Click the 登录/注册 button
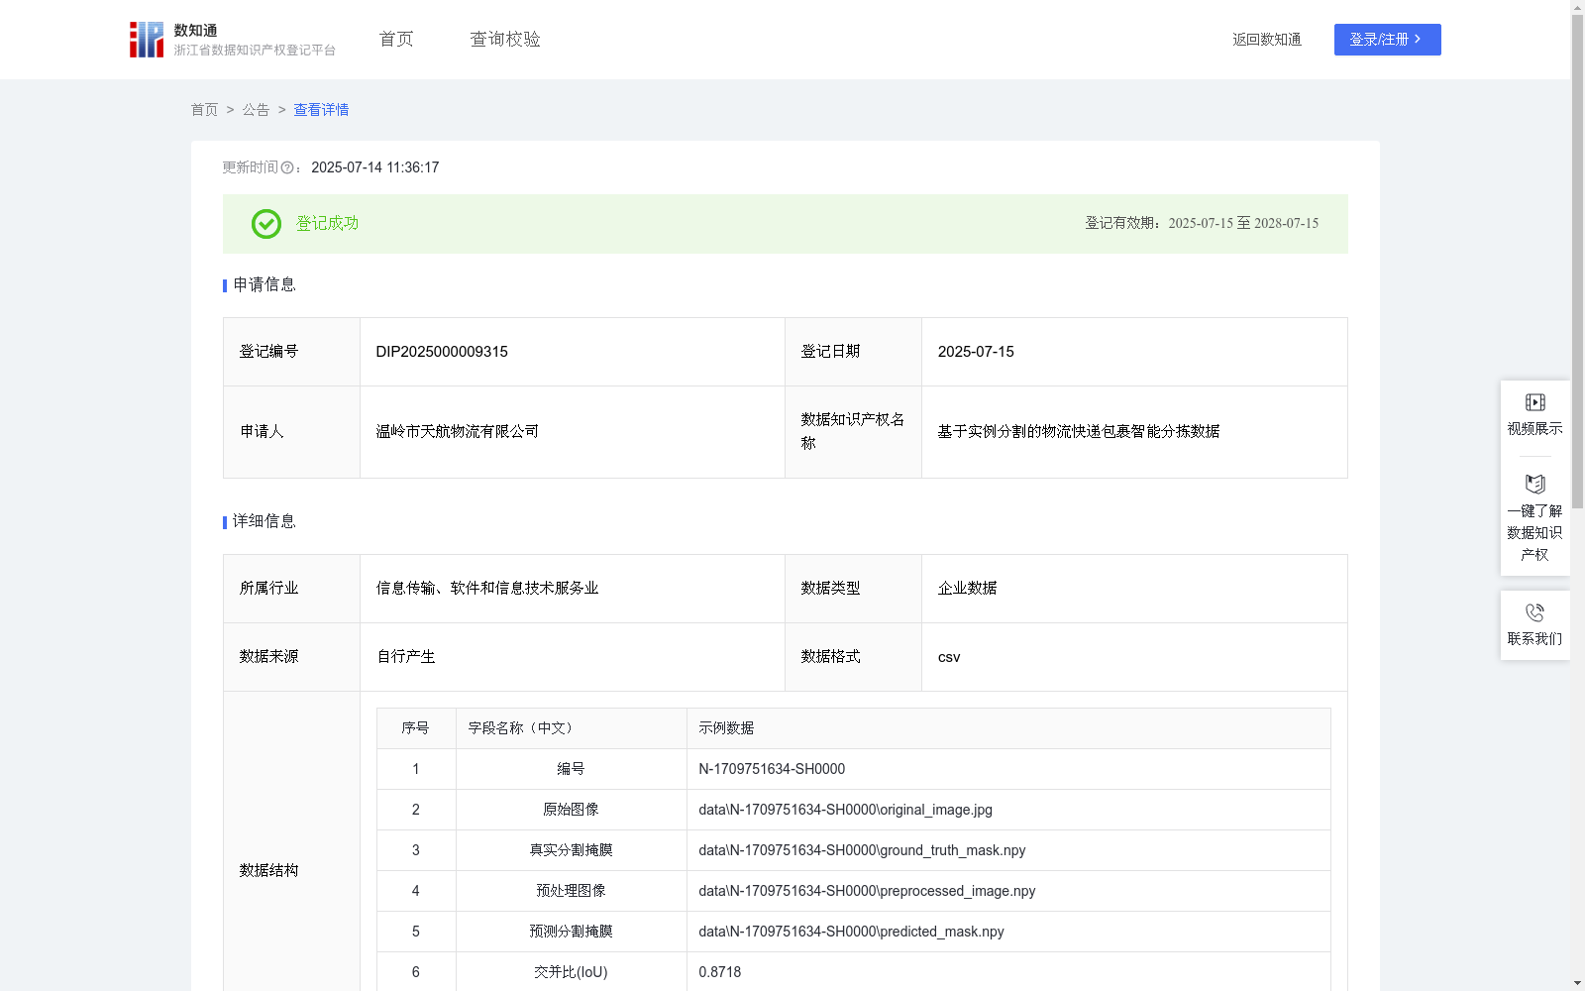Image resolution: width=1585 pixels, height=991 pixels. 1387,40
